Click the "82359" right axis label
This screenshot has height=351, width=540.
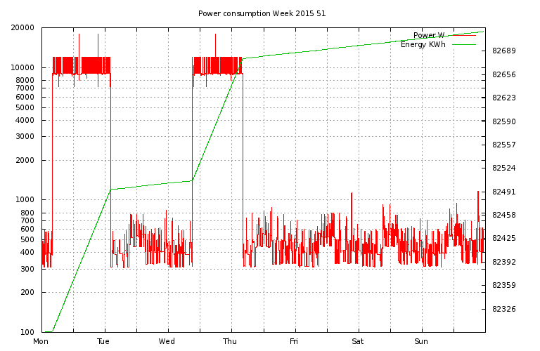[x=504, y=285]
